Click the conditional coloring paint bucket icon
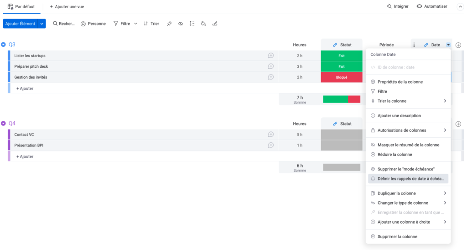Viewport: 467px width, 250px height. pos(203,24)
